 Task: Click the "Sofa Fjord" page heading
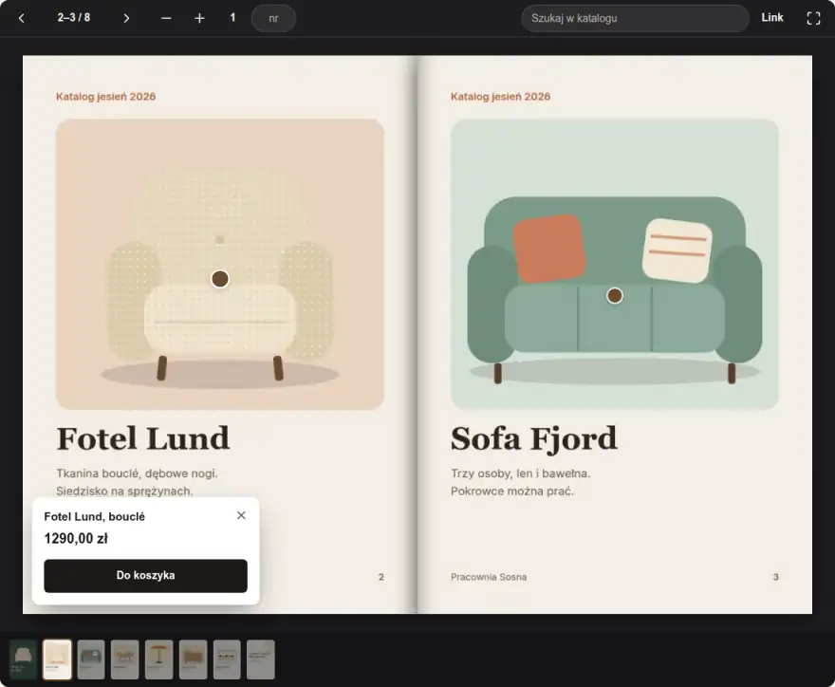[533, 438]
